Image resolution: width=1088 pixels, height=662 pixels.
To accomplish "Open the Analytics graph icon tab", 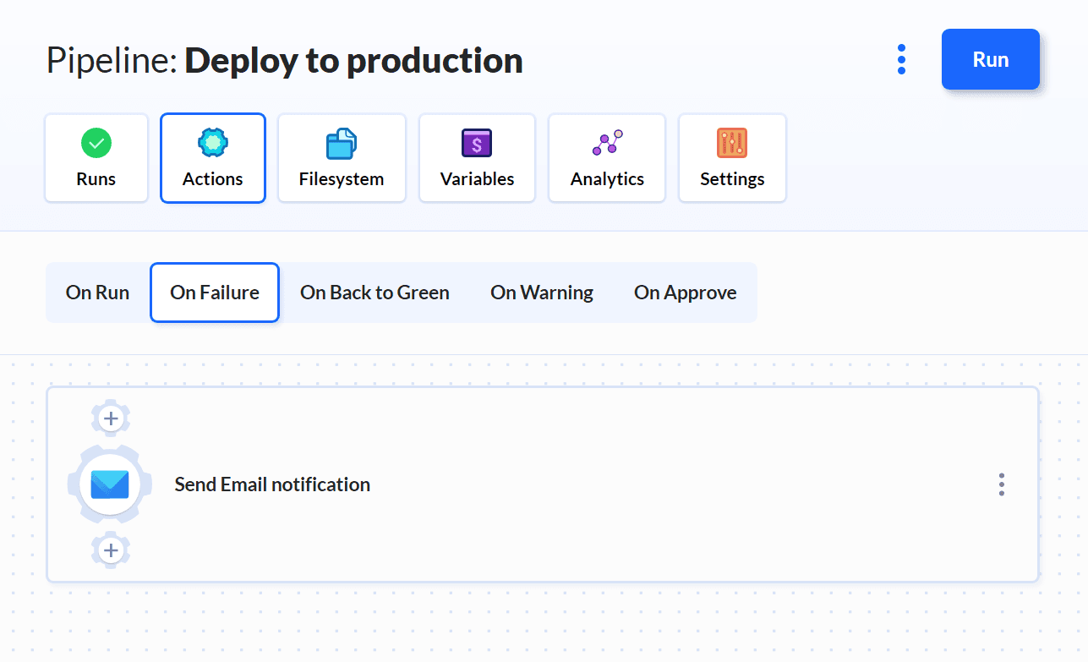I will [x=607, y=144].
